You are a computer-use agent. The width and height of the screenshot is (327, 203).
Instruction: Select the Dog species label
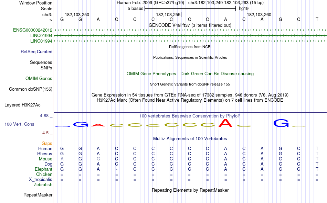click(49, 164)
